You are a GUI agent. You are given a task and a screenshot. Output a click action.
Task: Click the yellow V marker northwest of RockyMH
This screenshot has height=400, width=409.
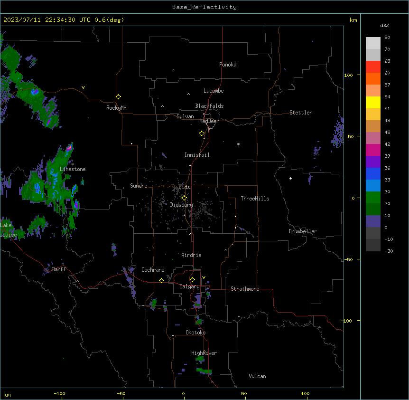click(x=83, y=87)
